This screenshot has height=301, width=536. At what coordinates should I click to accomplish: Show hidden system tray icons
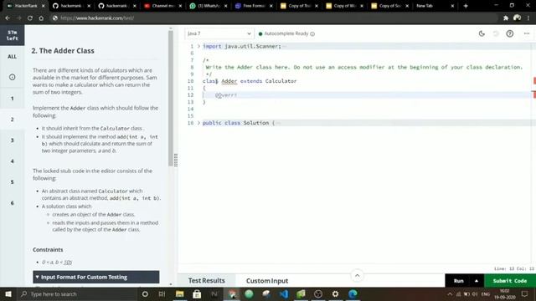tap(450, 293)
